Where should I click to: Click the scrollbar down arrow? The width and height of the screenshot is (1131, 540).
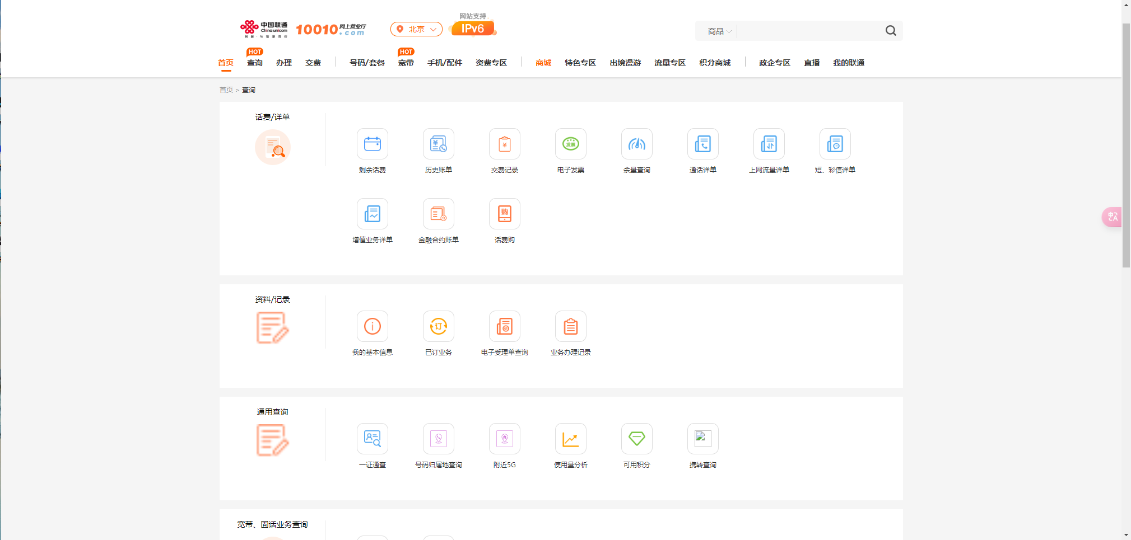click(1126, 535)
